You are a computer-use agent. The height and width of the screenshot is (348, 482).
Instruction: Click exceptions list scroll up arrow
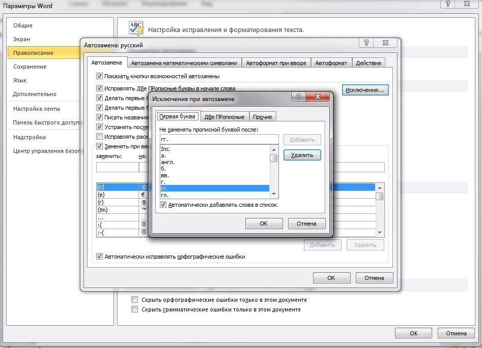point(274,149)
